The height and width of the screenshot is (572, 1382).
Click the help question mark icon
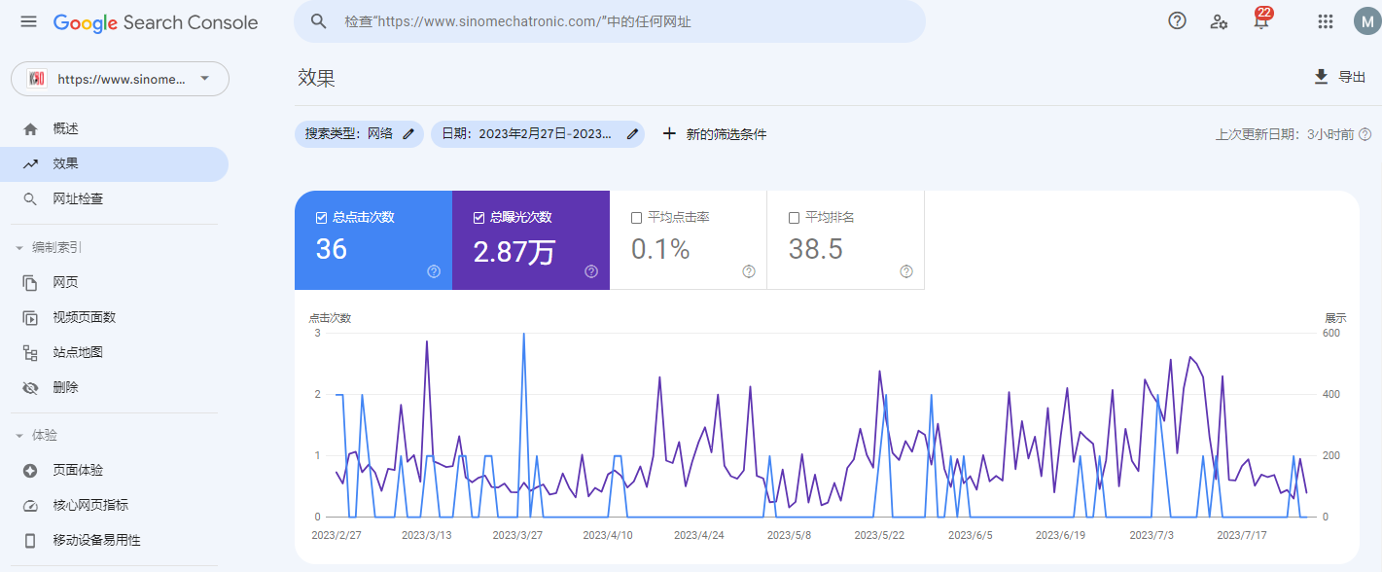pyautogui.click(x=1177, y=21)
